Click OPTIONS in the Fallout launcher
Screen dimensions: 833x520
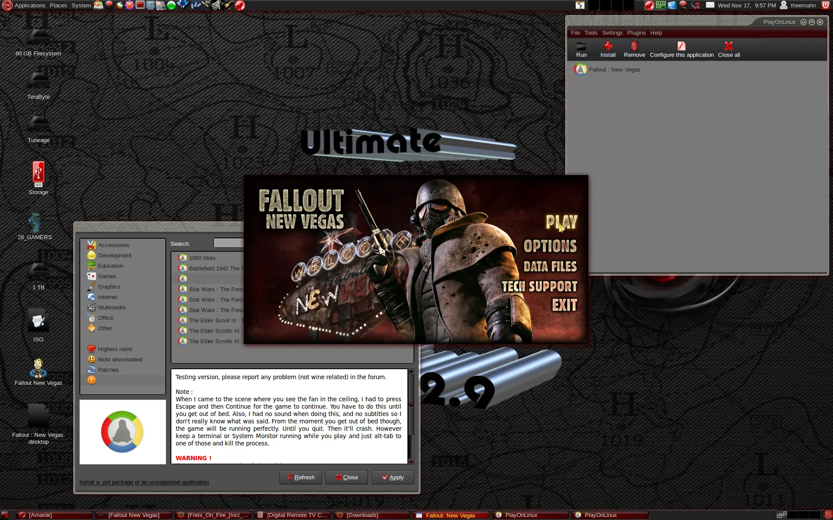tap(550, 246)
